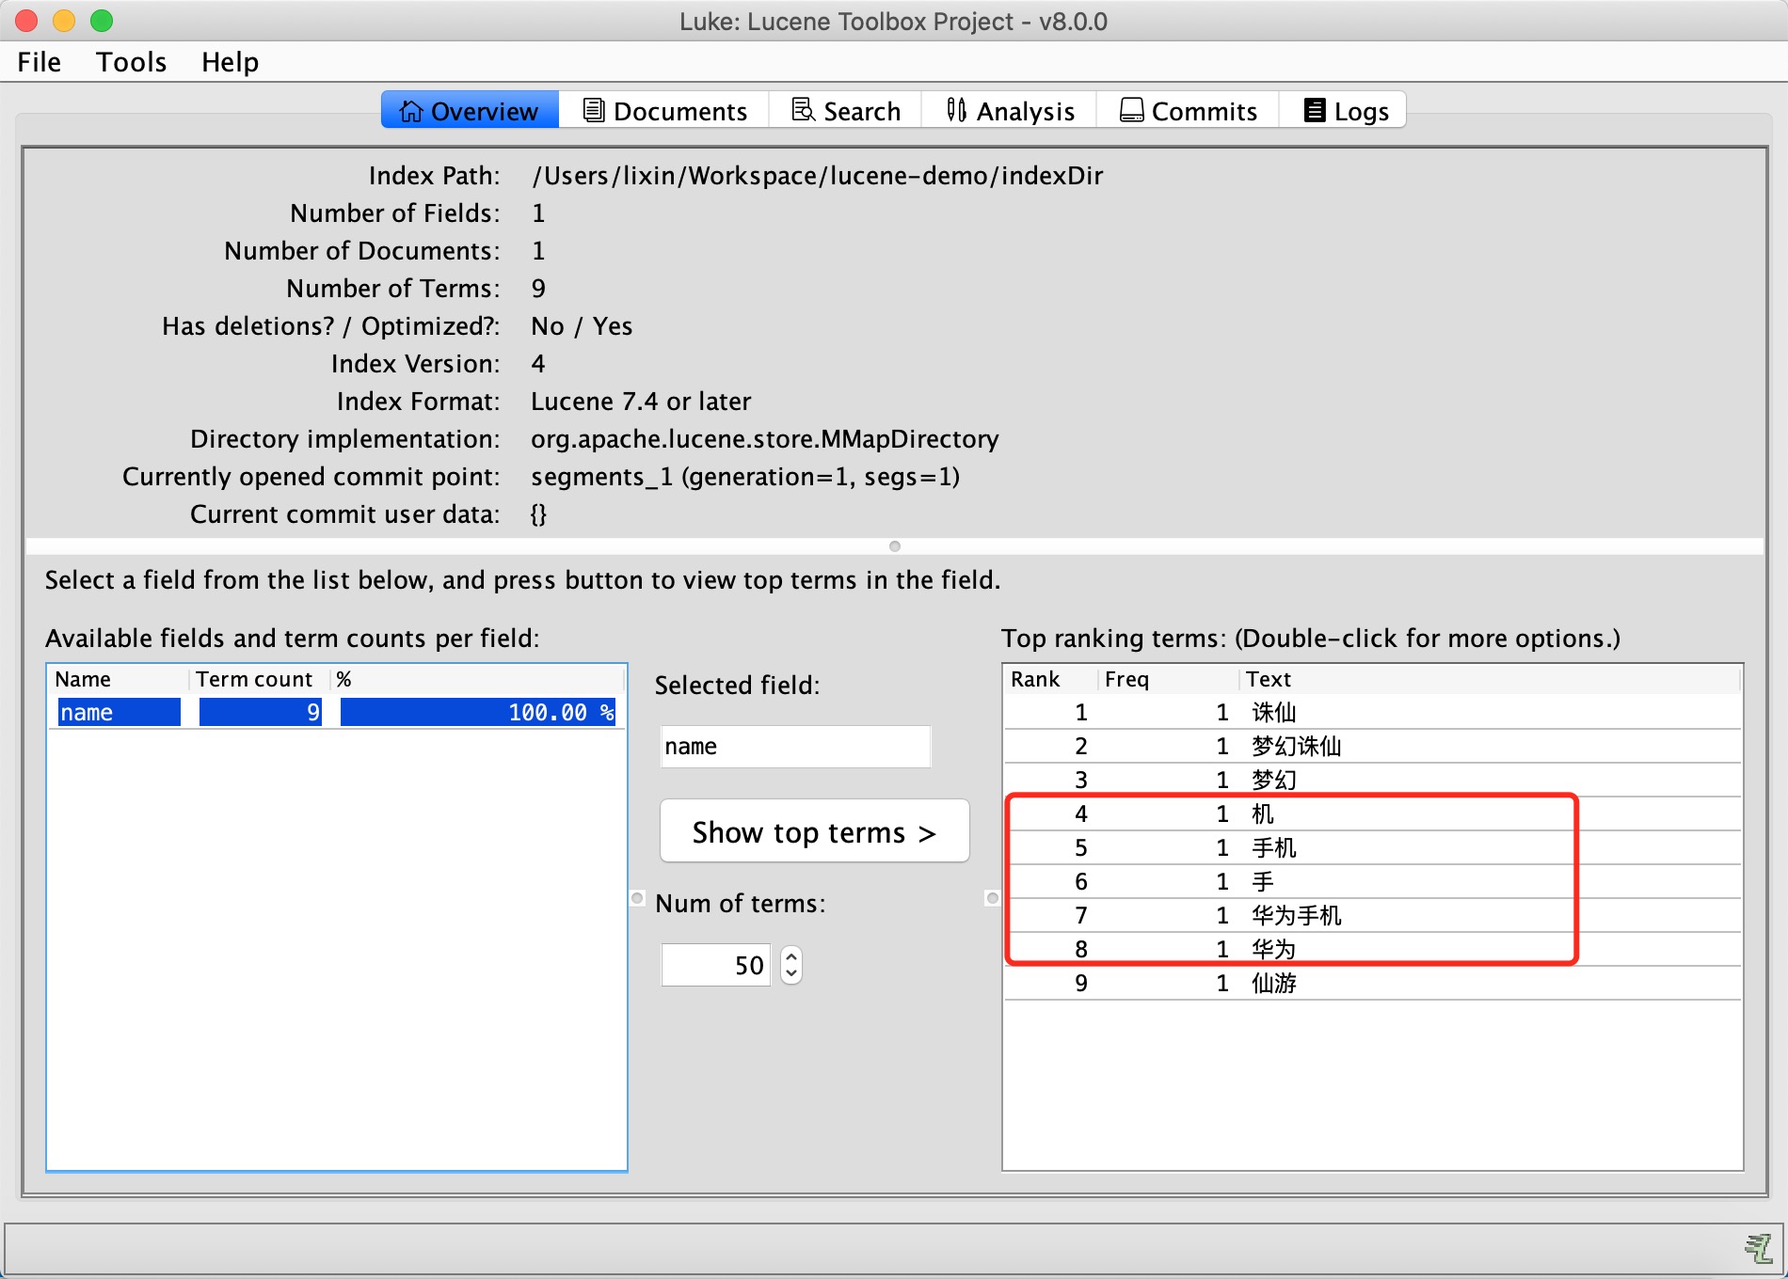Image resolution: width=1788 pixels, height=1279 pixels.
Task: Sort terms by Rank column header
Action: [x=1051, y=679]
